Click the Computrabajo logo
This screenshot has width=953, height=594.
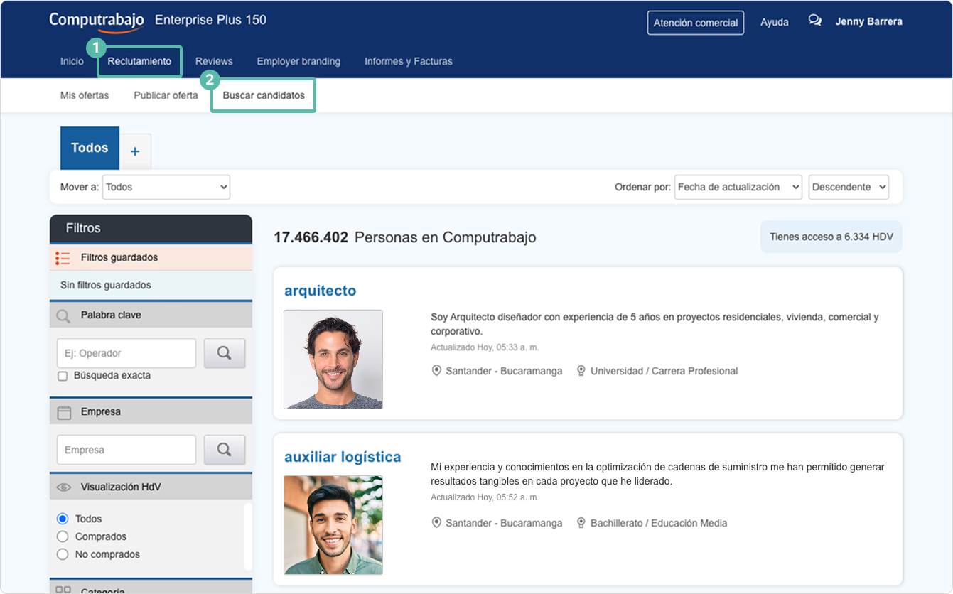pyautogui.click(x=97, y=20)
